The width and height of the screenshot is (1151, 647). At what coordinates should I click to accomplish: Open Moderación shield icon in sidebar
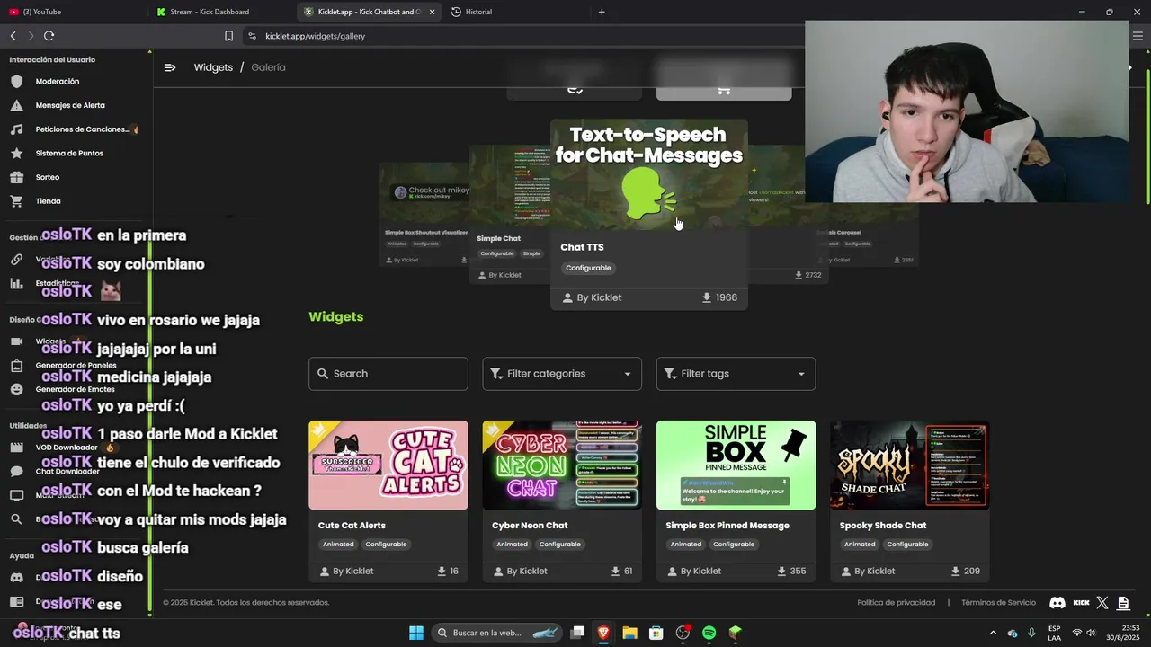16,81
